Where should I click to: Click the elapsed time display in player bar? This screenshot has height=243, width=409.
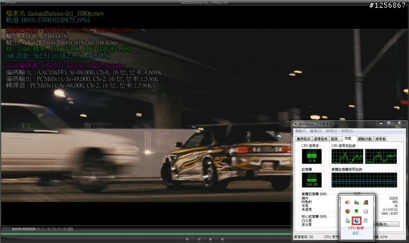[52, 229]
